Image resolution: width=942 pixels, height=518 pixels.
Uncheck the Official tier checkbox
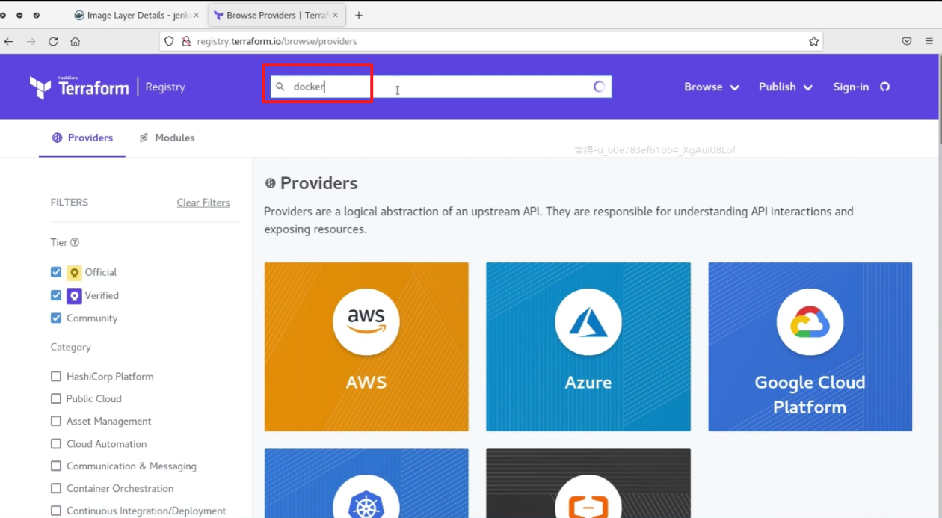[x=56, y=272]
